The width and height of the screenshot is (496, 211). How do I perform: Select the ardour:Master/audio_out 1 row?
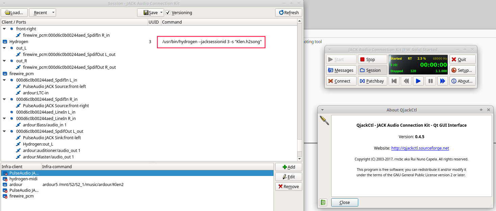pyautogui.click(x=48, y=157)
